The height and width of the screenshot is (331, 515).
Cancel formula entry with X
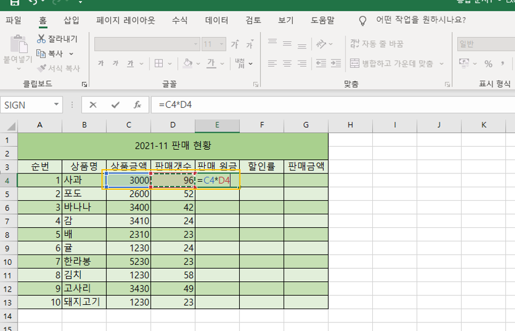coord(93,105)
